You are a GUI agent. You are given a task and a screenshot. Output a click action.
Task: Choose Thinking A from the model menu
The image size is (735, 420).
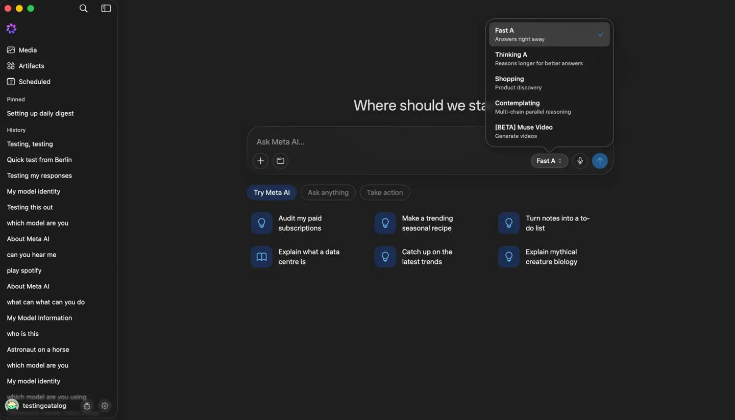pyautogui.click(x=549, y=59)
